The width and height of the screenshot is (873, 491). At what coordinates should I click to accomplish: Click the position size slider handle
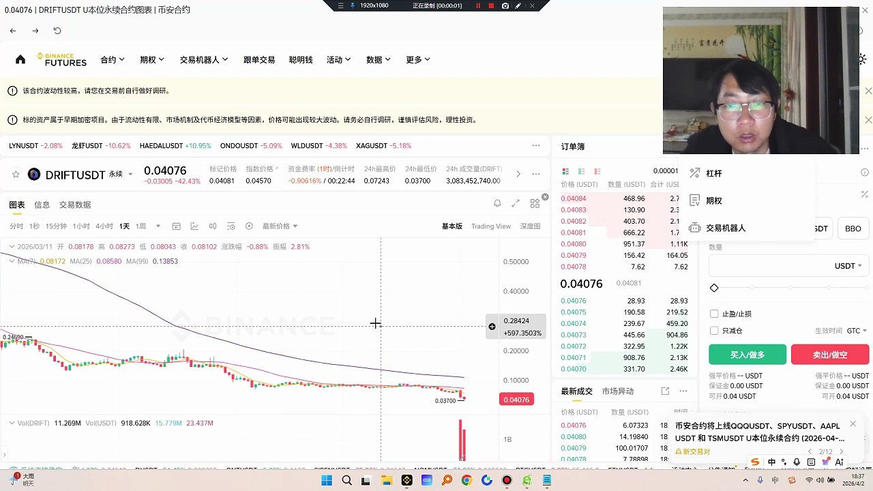coord(714,288)
